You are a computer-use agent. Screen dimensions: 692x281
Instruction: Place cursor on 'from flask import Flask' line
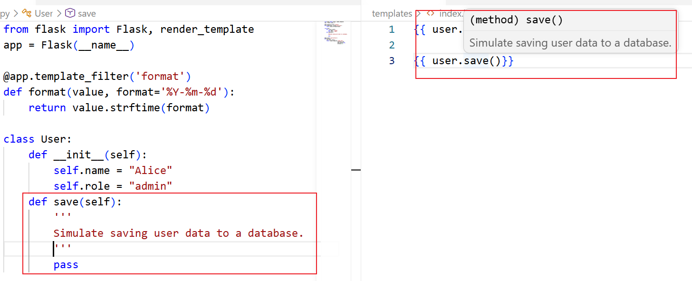[128, 29]
